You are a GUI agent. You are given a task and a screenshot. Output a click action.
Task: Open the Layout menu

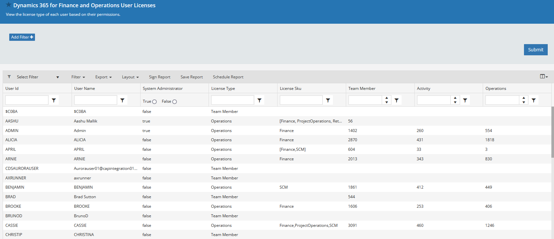pyautogui.click(x=130, y=77)
